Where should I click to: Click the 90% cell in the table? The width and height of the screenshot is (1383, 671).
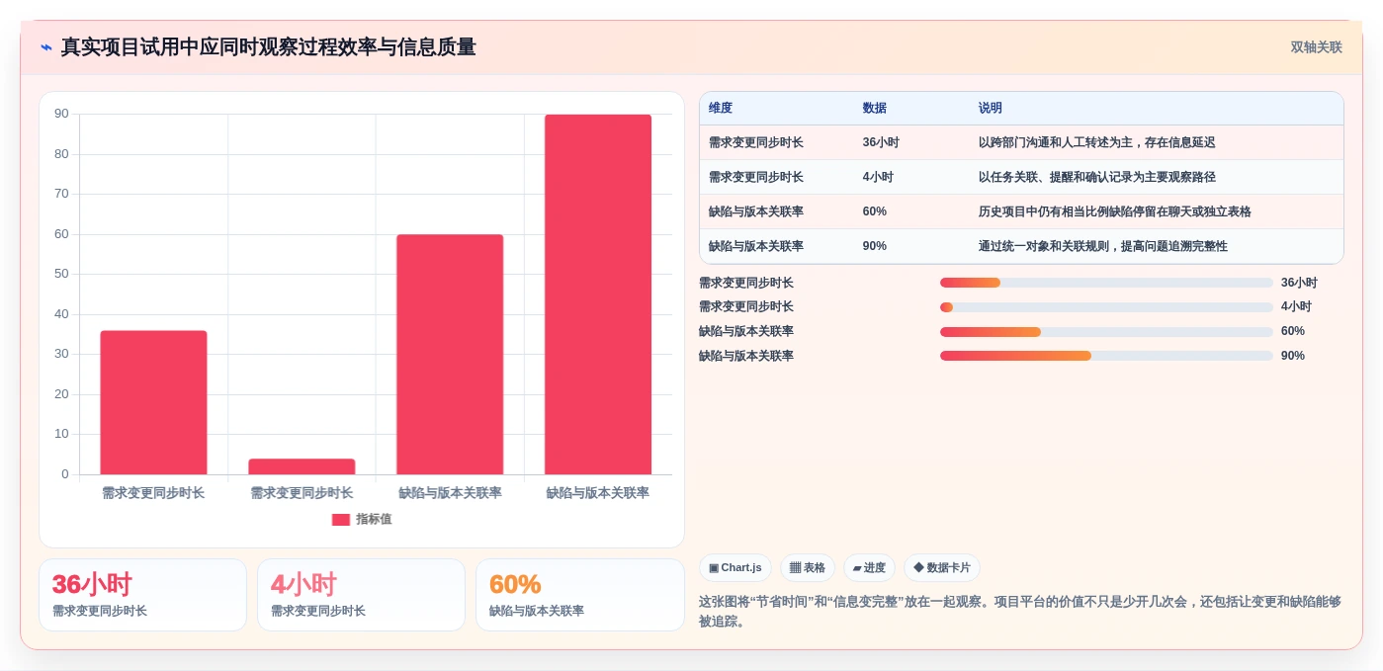coord(875,246)
